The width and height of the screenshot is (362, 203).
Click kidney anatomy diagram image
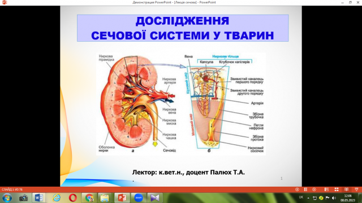pos(181,104)
